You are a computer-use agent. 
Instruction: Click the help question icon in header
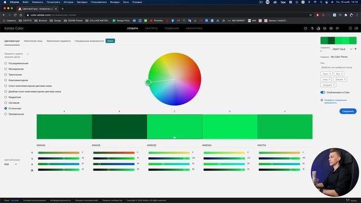pyautogui.click(x=325, y=28)
